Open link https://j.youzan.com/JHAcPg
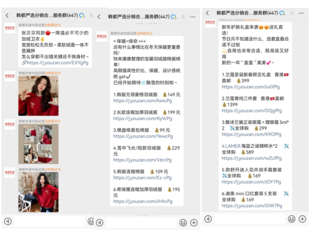 coord(143,201)
